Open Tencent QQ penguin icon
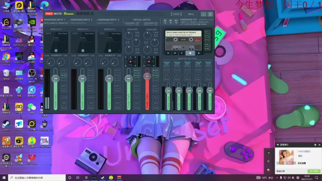 click(32, 41)
